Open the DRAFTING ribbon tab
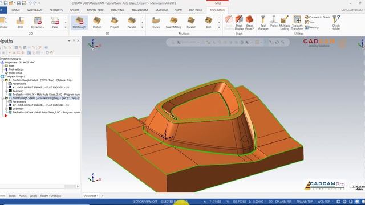 [117, 10]
